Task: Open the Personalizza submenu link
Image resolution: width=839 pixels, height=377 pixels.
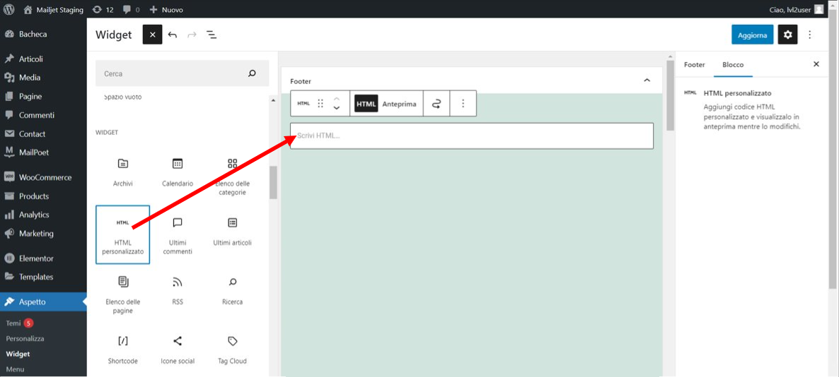Action: tap(25, 339)
